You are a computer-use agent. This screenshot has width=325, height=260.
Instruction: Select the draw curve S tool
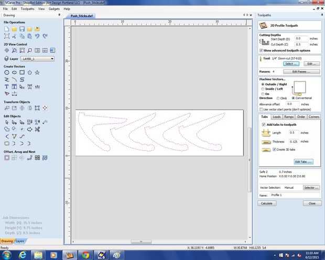tap(22, 80)
